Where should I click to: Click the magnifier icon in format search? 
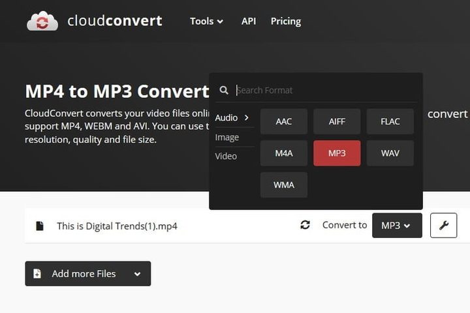pyautogui.click(x=224, y=91)
